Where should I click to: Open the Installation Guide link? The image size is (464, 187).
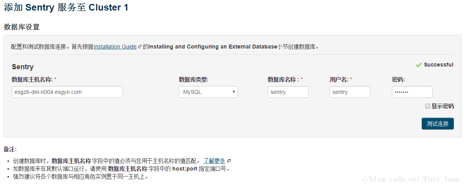click(115, 47)
